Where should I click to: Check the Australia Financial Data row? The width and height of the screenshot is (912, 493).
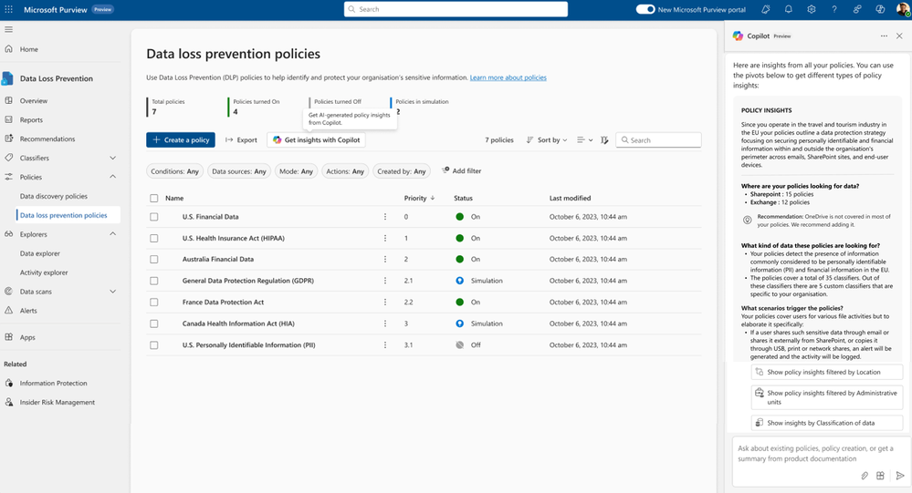[154, 260]
